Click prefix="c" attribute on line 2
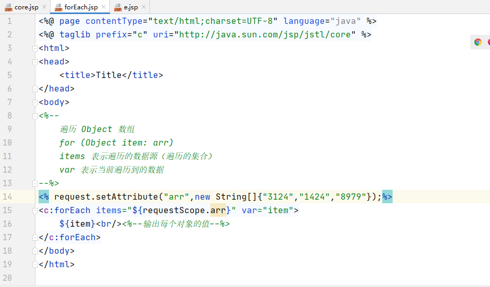 coord(121,34)
